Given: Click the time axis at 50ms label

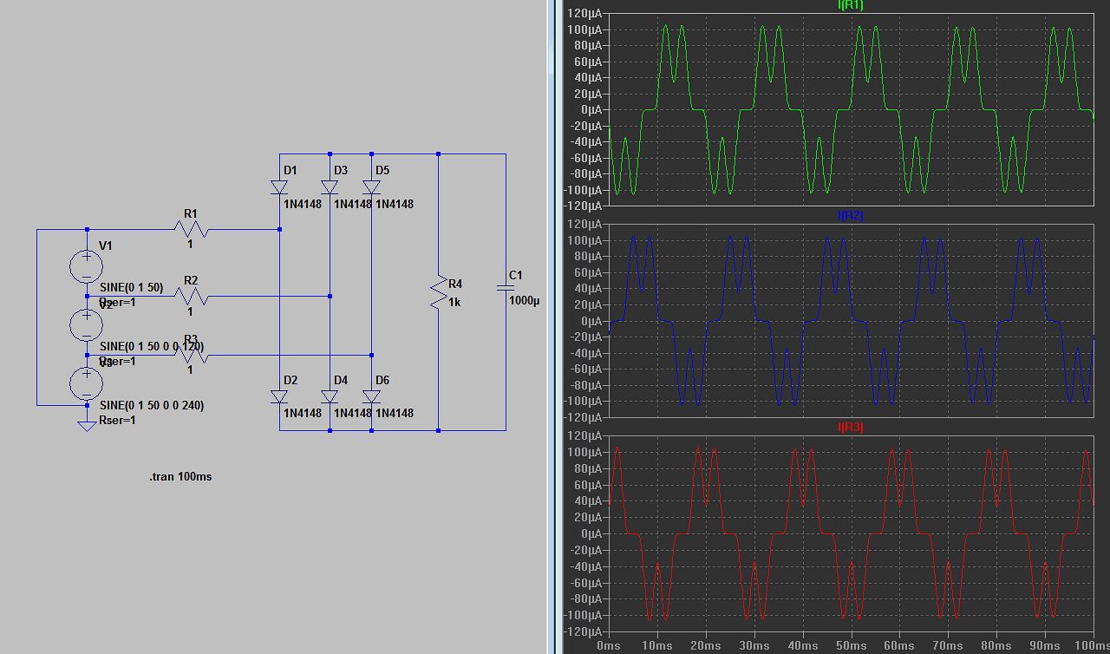Looking at the screenshot, I should pyautogui.click(x=851, y=646).
